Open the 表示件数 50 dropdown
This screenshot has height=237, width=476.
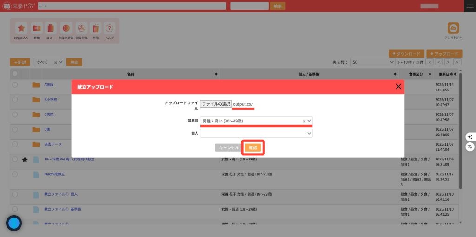click(x=373, y=62)
